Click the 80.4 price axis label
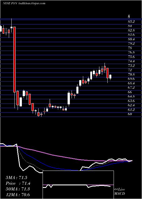Image resolution: width=142 pixels, height=199 pixels. coord(131,39)
